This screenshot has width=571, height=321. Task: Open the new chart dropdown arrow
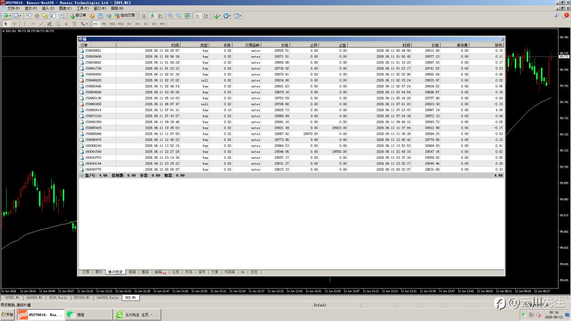tap(10, 16)
